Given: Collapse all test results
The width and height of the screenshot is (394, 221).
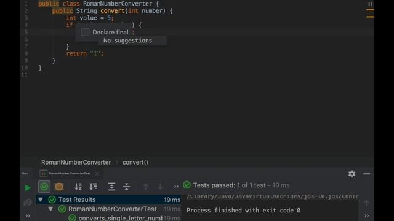Looking at the screenshot, I should pyautogui.click(x=126, y=187).
